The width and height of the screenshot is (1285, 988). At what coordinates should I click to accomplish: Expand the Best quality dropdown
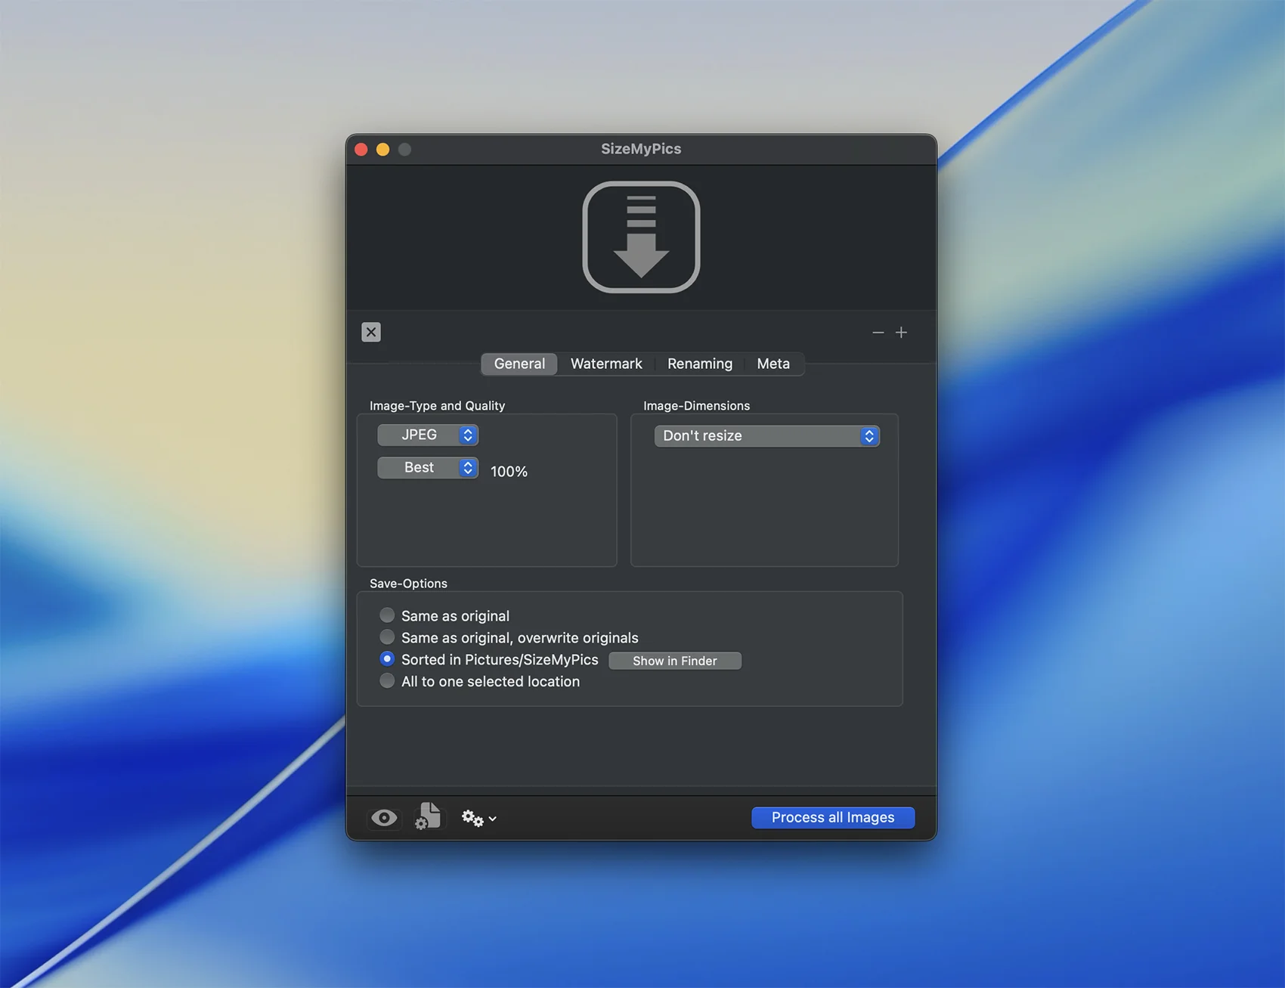(x=428, y=468)
